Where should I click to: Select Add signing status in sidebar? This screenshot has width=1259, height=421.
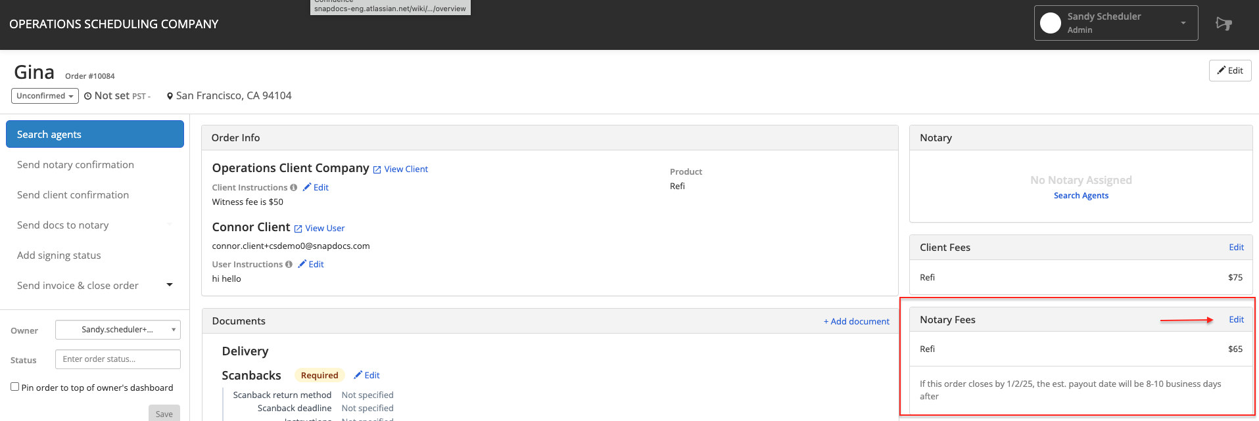pos(59,255)
